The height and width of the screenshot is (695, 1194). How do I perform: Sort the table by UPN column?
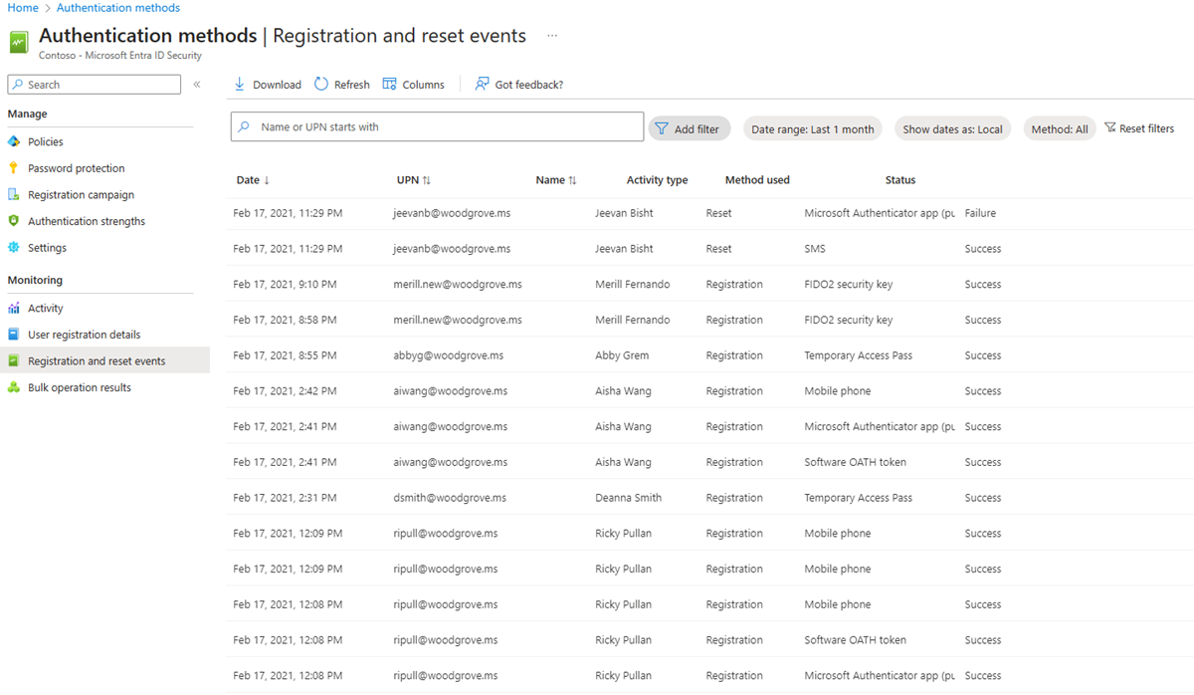(413, 179)
